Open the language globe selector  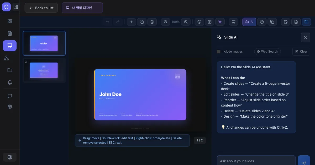coord(10,157)
